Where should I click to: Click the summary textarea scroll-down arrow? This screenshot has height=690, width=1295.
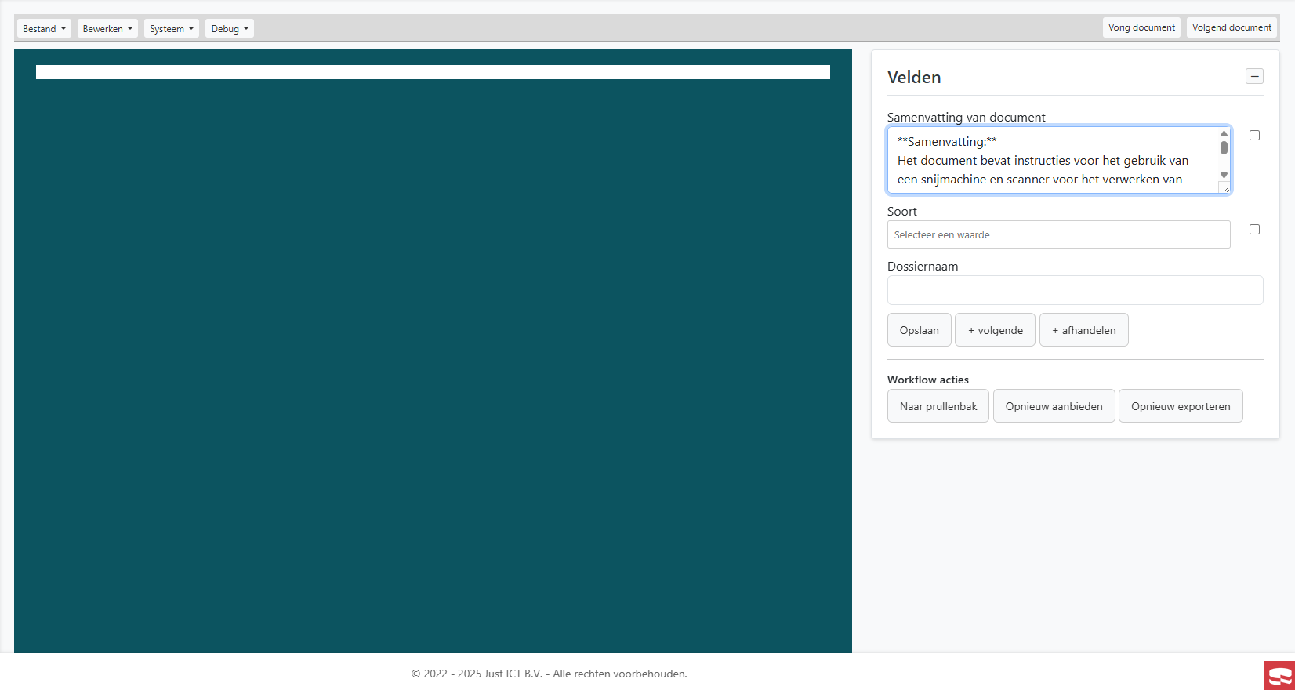pyautogui.click(x=1224, y=175)
